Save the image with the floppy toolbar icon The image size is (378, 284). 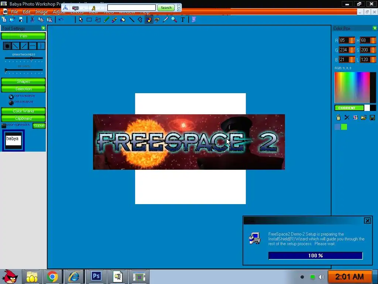tap(21, 20)
